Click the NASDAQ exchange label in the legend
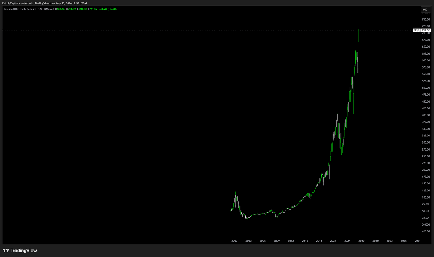This screenshot has height=257, width=434. pyautogui.click(x=49, y=9)
